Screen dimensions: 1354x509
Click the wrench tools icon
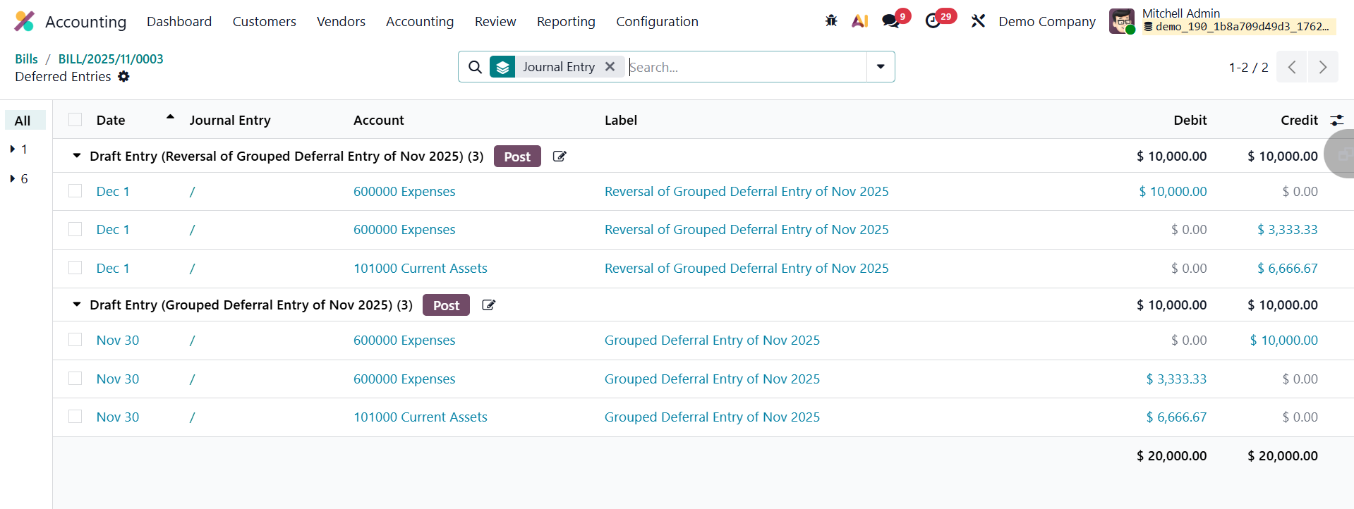[978, 21]
